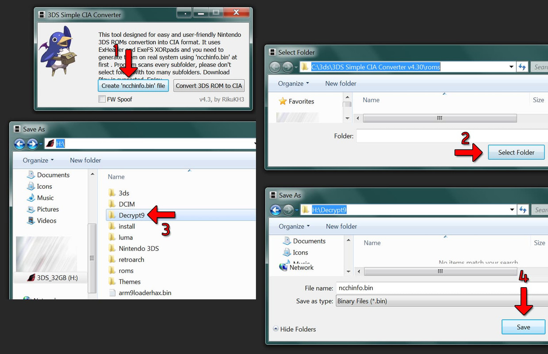Click vertical scrollbar of H:\ Save As sidebar
The image size is (548, 354).
point(92,258)
